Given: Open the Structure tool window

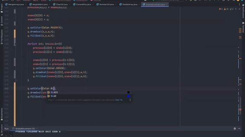Looking at the screenshot, I should pyautogui.click(x=2, y=130).
